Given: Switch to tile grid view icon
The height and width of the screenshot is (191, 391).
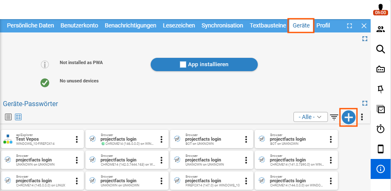Looking at the screenshot, I should tap(18, 117).
